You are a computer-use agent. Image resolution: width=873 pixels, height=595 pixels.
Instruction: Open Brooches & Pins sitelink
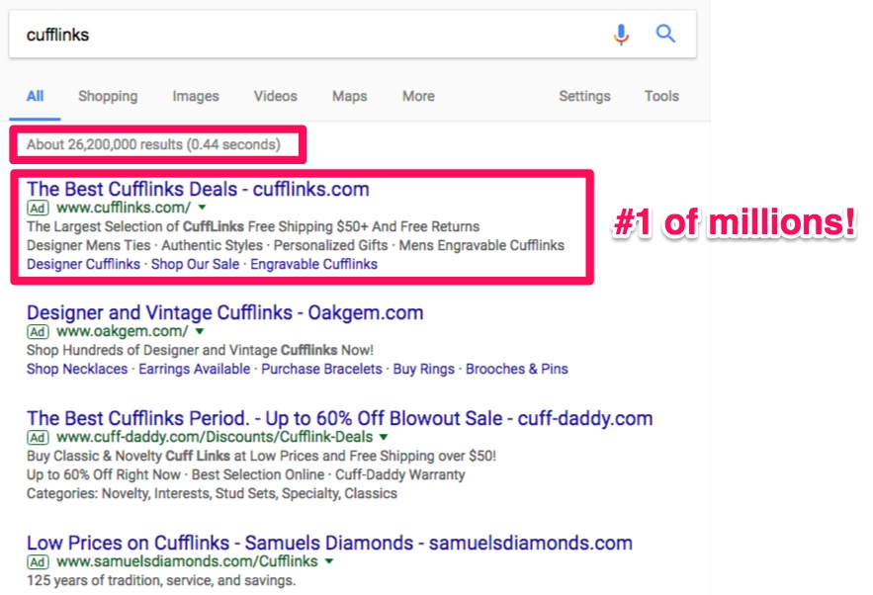click(517, 369)
